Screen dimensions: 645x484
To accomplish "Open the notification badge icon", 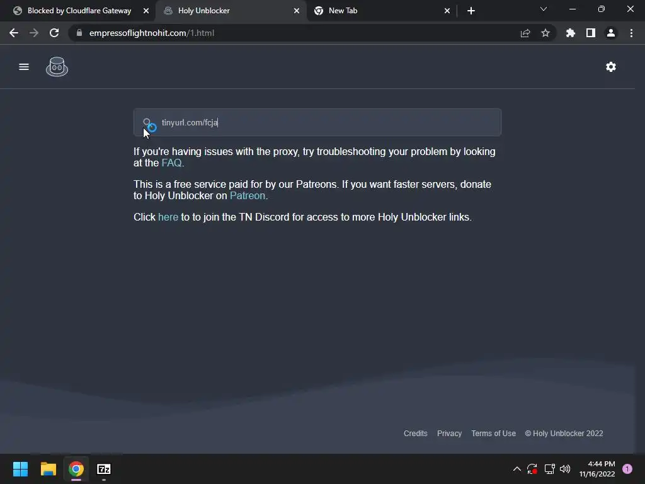I will pos(627,469).
